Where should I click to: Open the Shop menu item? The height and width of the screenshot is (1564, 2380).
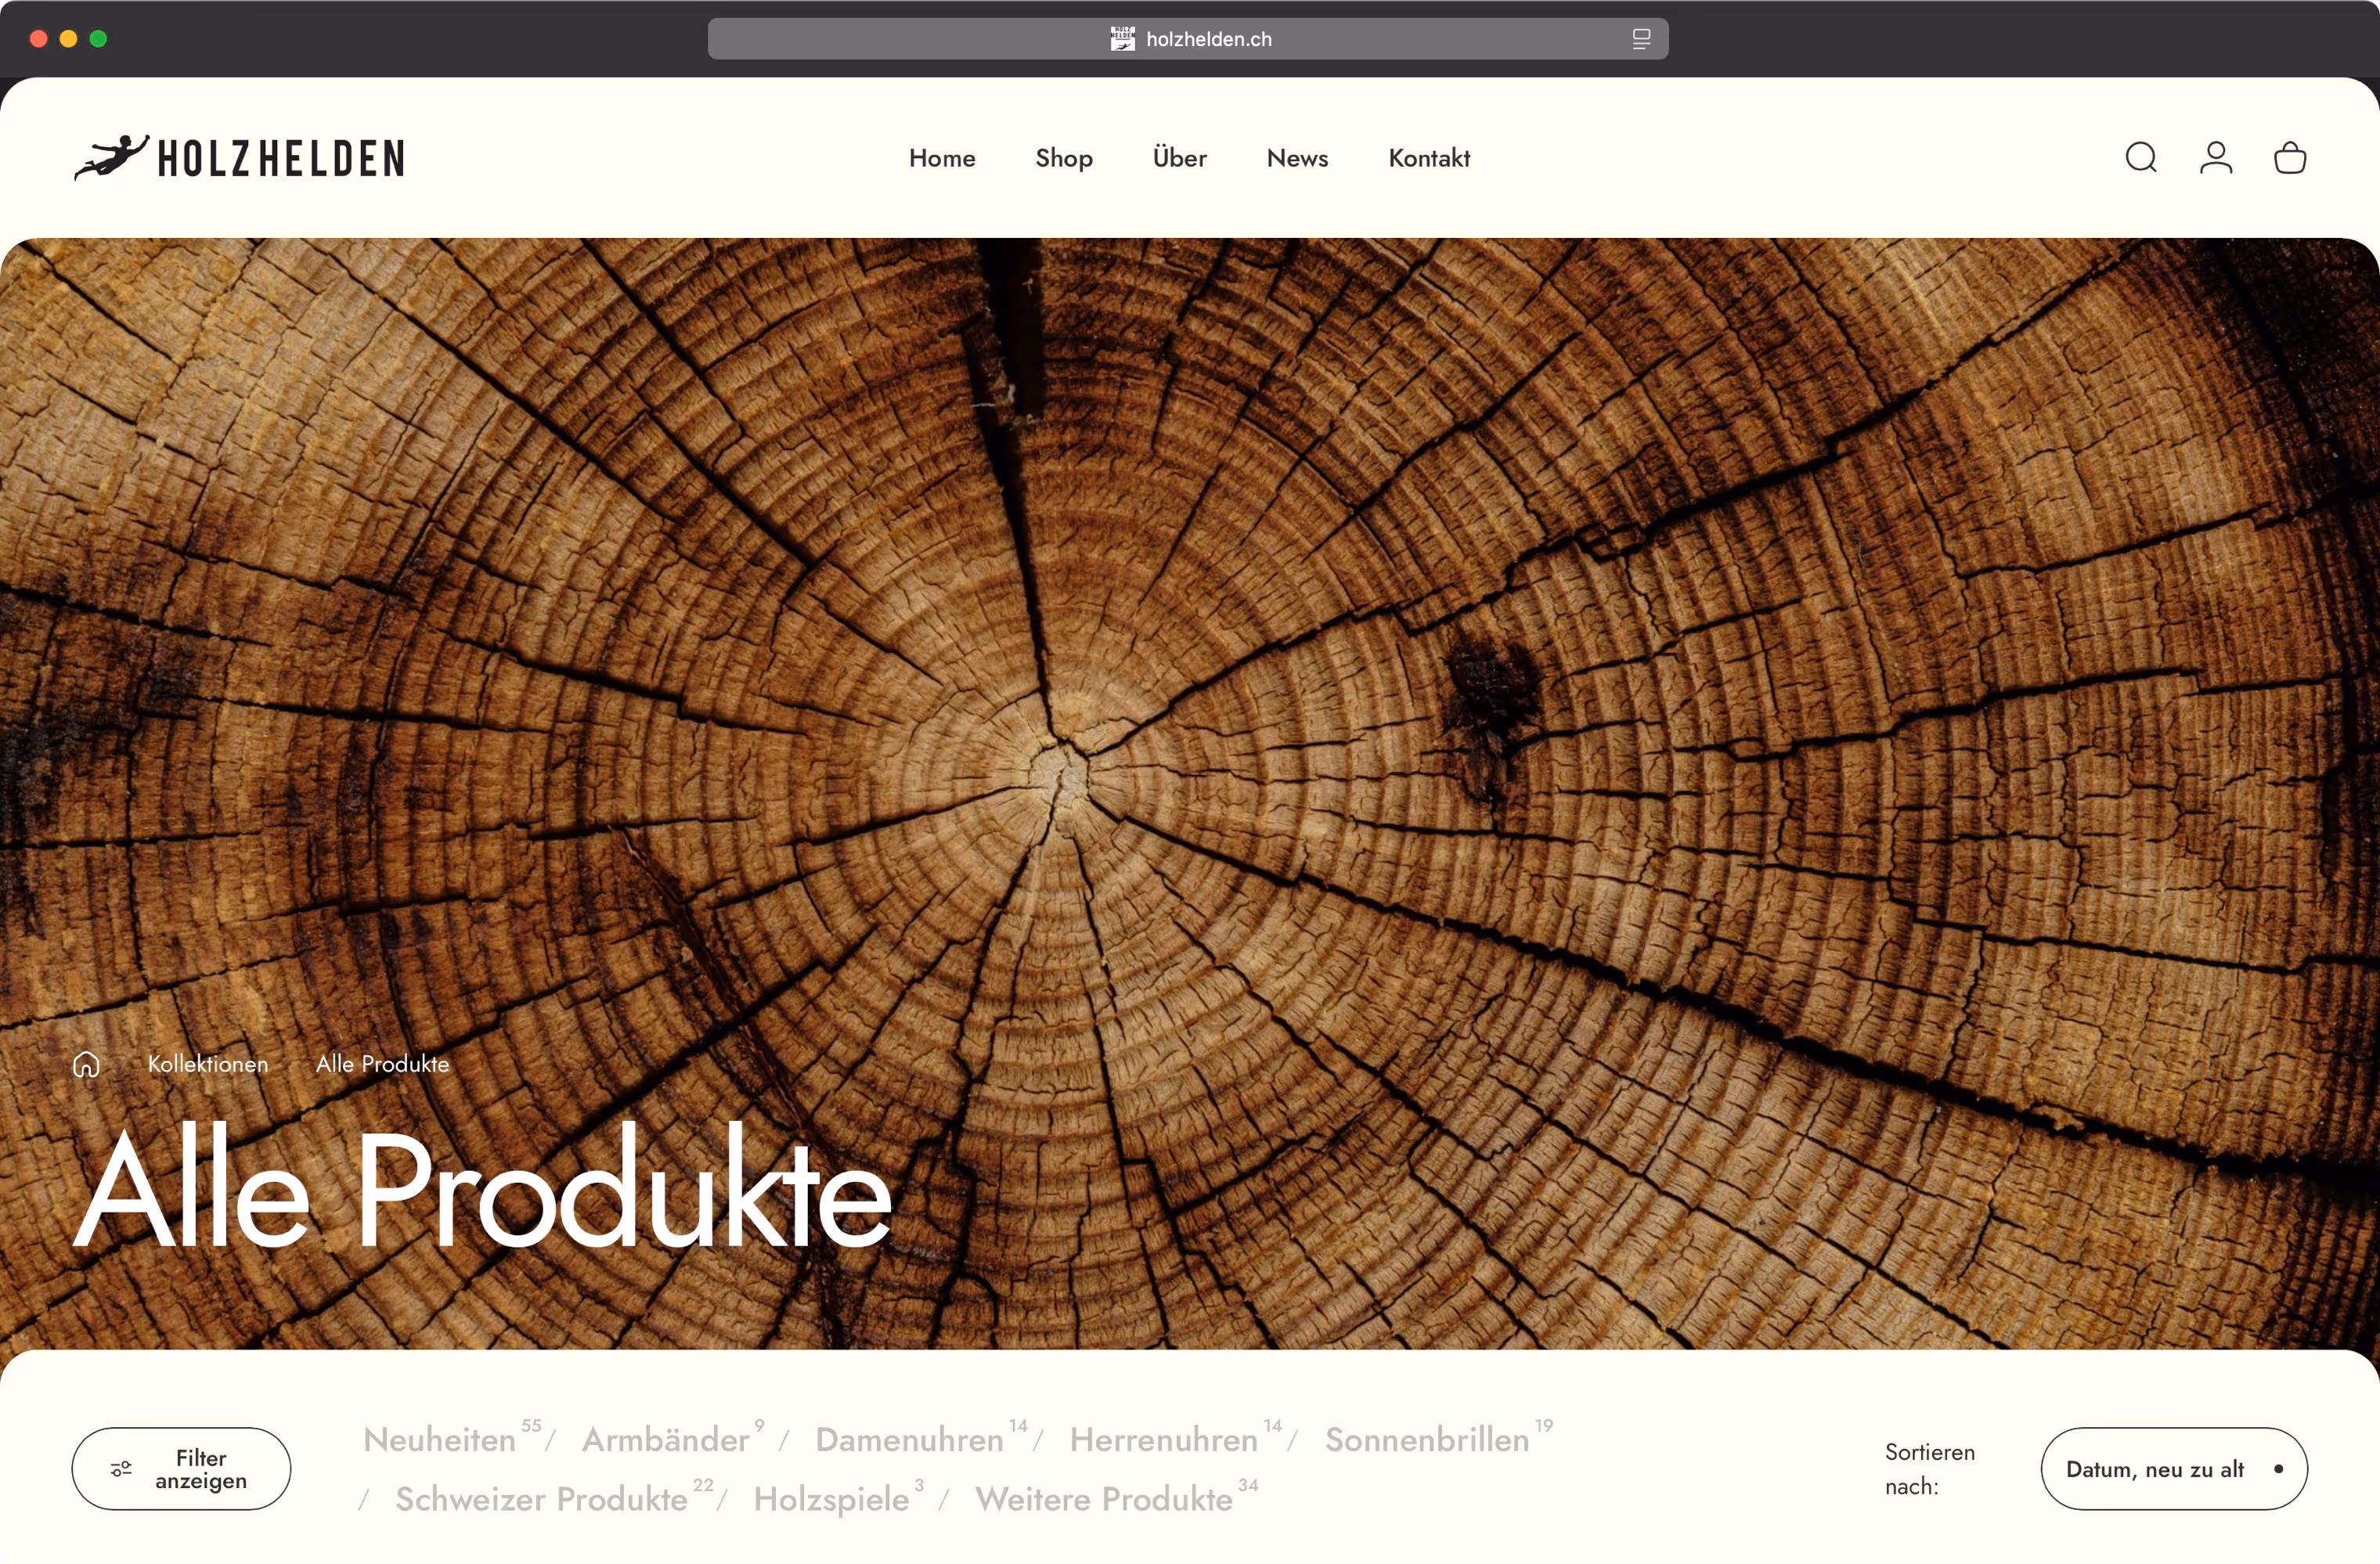click(x=1063, y=158)
